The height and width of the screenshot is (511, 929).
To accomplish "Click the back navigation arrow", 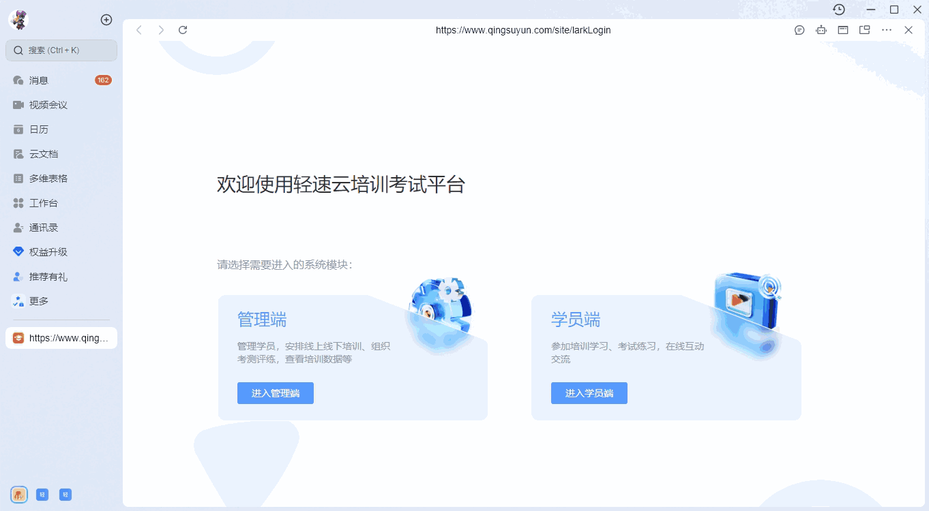I will tap(139, 30).
